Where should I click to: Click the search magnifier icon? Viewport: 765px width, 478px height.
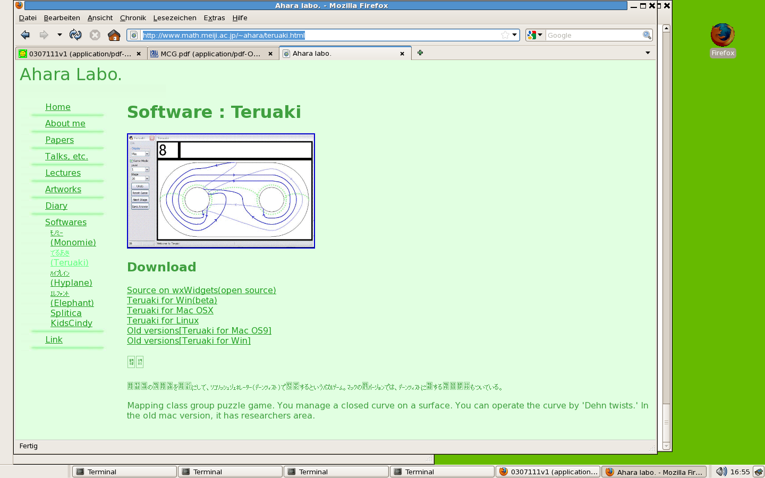(647, 35)
